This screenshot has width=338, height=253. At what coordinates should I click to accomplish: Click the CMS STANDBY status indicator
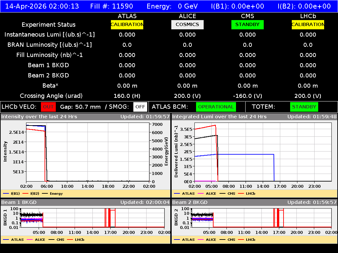coord(247,24)
